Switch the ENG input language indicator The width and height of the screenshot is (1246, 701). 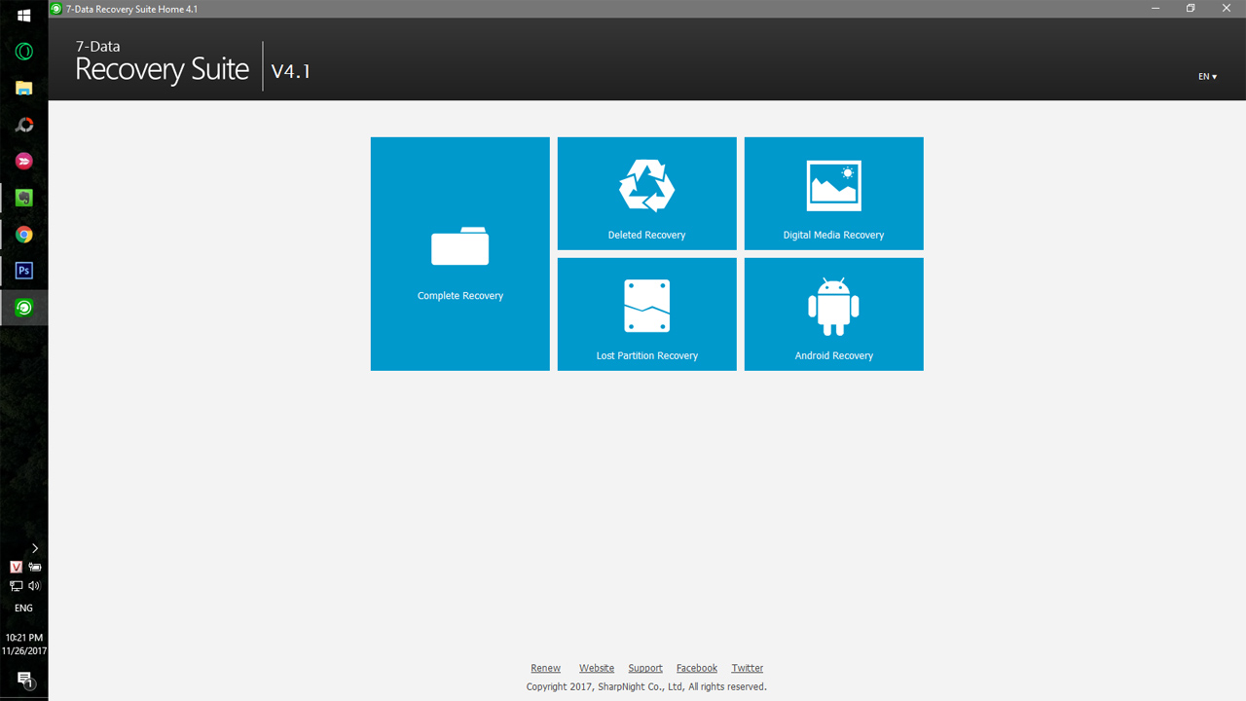pyautogui.click(x=23, y=608)
